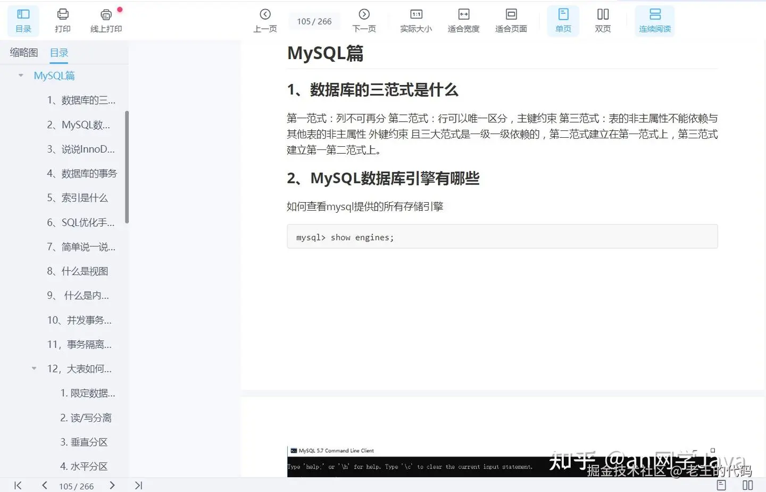Jump to first page in bottom bar
The image size is (766, 492).
[18, 485]
